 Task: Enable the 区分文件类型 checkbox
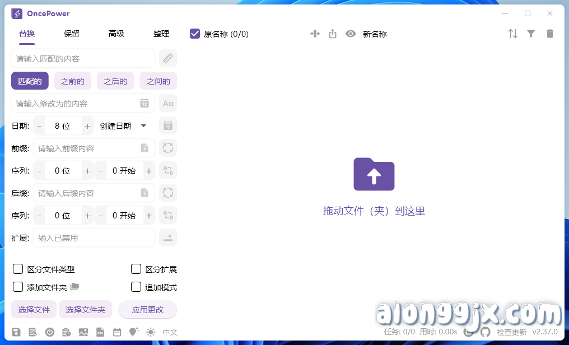[17, 269]
